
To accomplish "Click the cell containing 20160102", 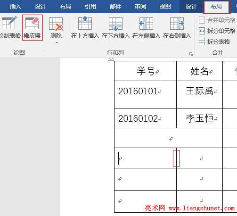I will tap(146, 118).
